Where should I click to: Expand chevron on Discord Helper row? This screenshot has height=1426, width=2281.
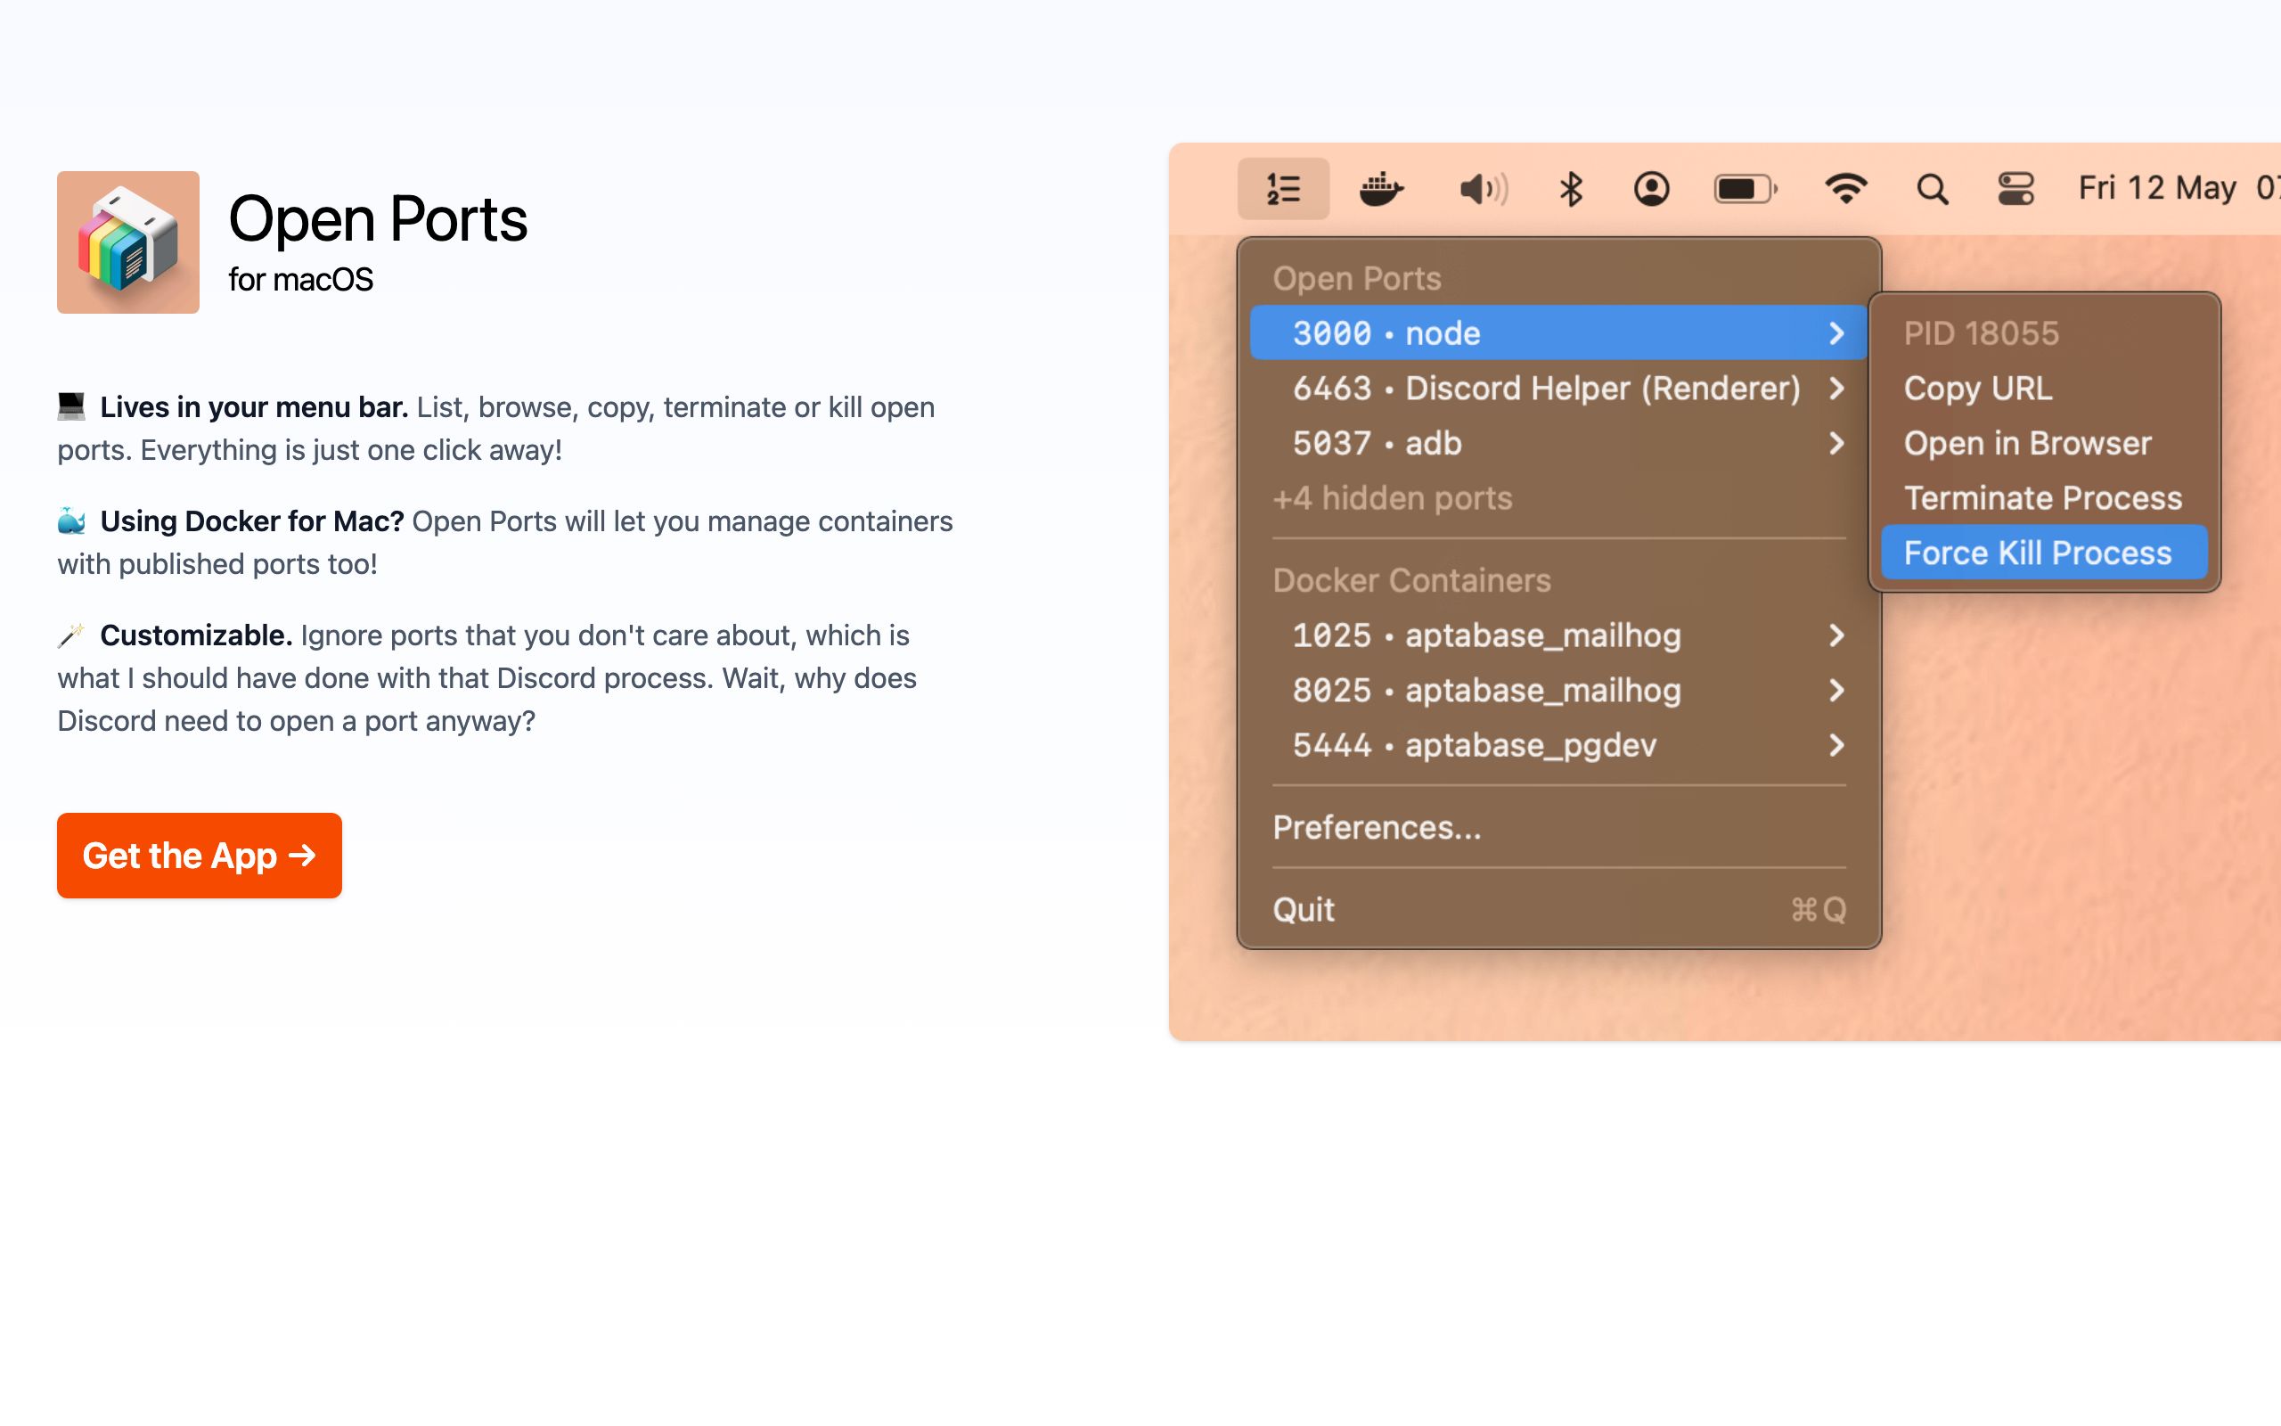pos(1836,388)
